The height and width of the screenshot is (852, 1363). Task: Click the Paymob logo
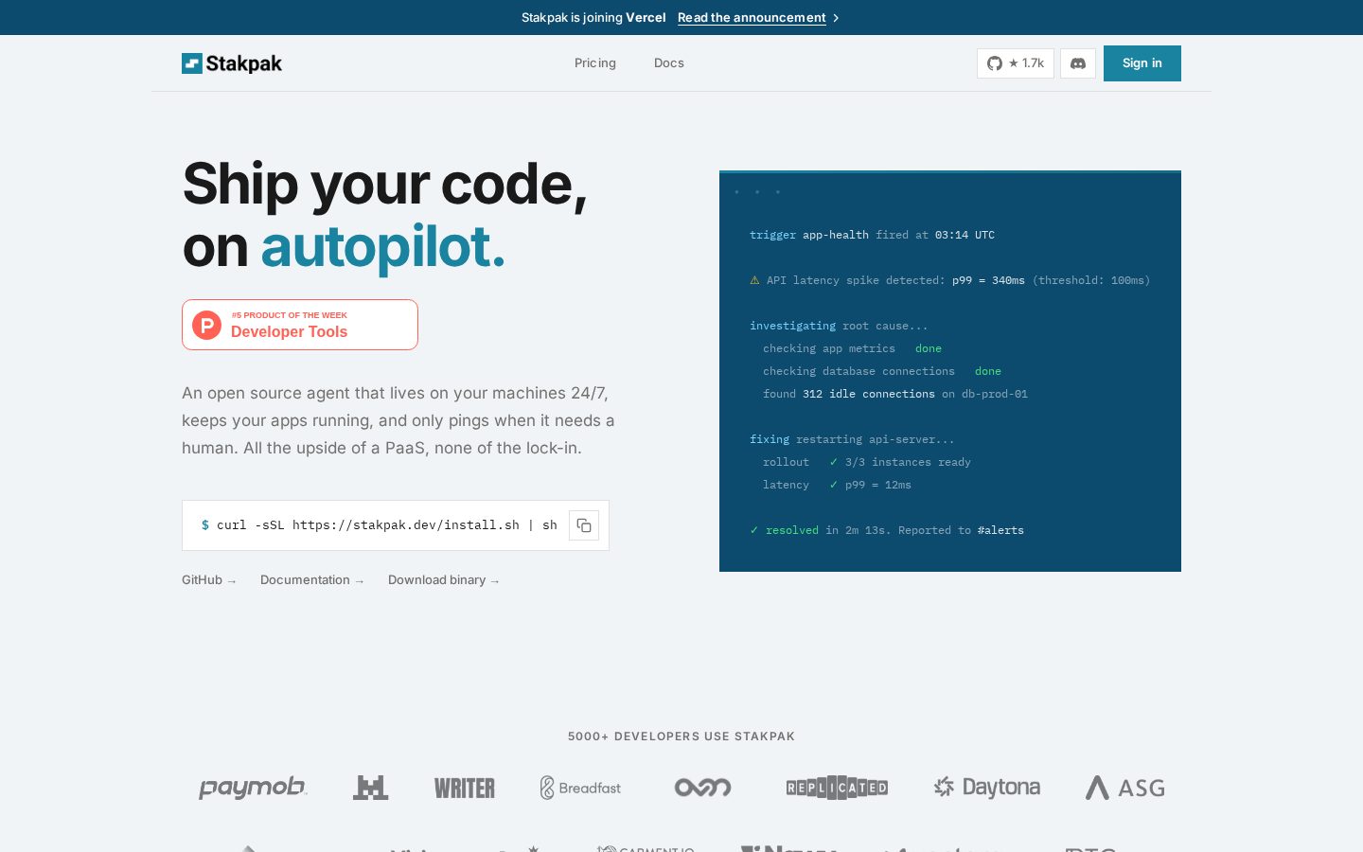(x=253, y=788)
